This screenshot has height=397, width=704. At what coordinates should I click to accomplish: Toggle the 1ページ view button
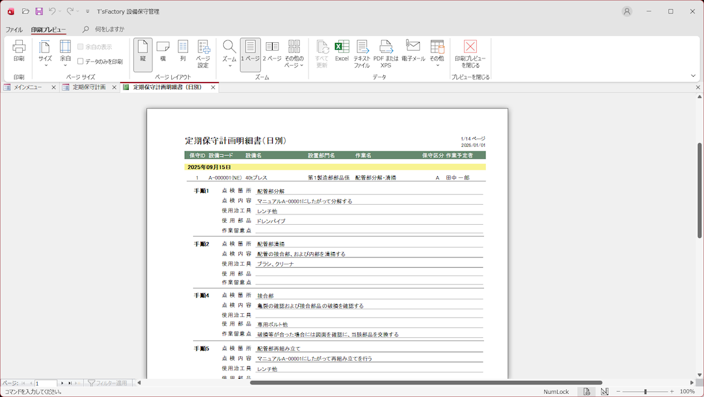pos(250,51)
